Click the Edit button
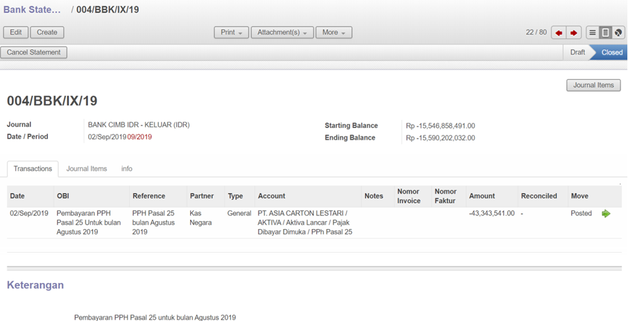The width and height of the screenshot is (628, 321). [x=16, y=32]
